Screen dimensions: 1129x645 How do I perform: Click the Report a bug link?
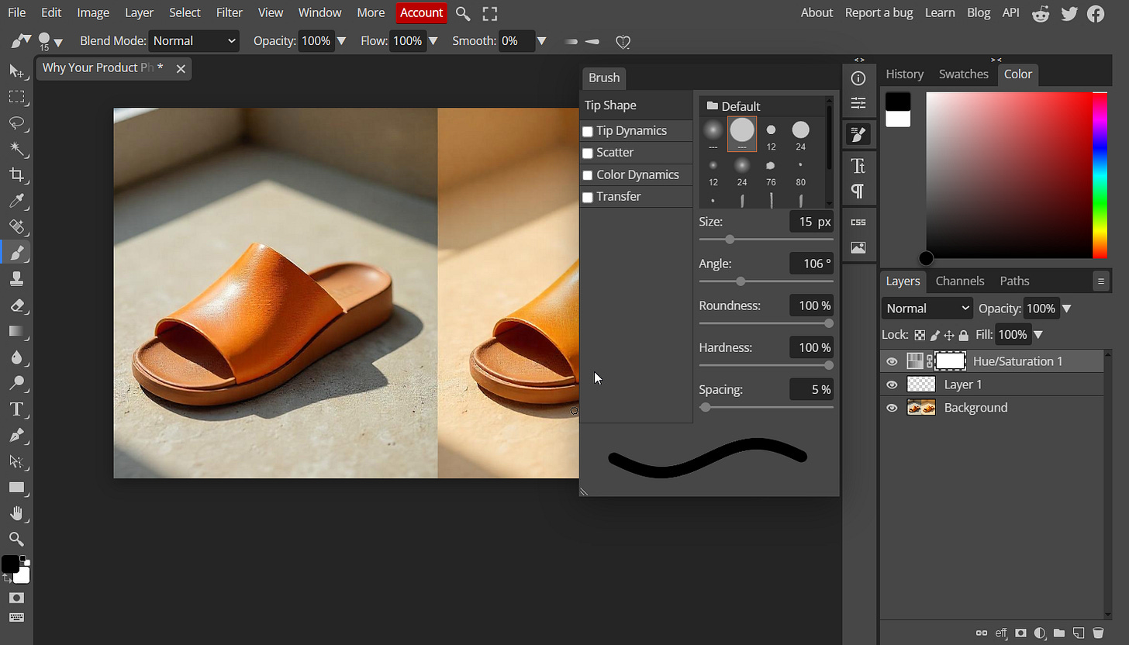click(879, 12)
